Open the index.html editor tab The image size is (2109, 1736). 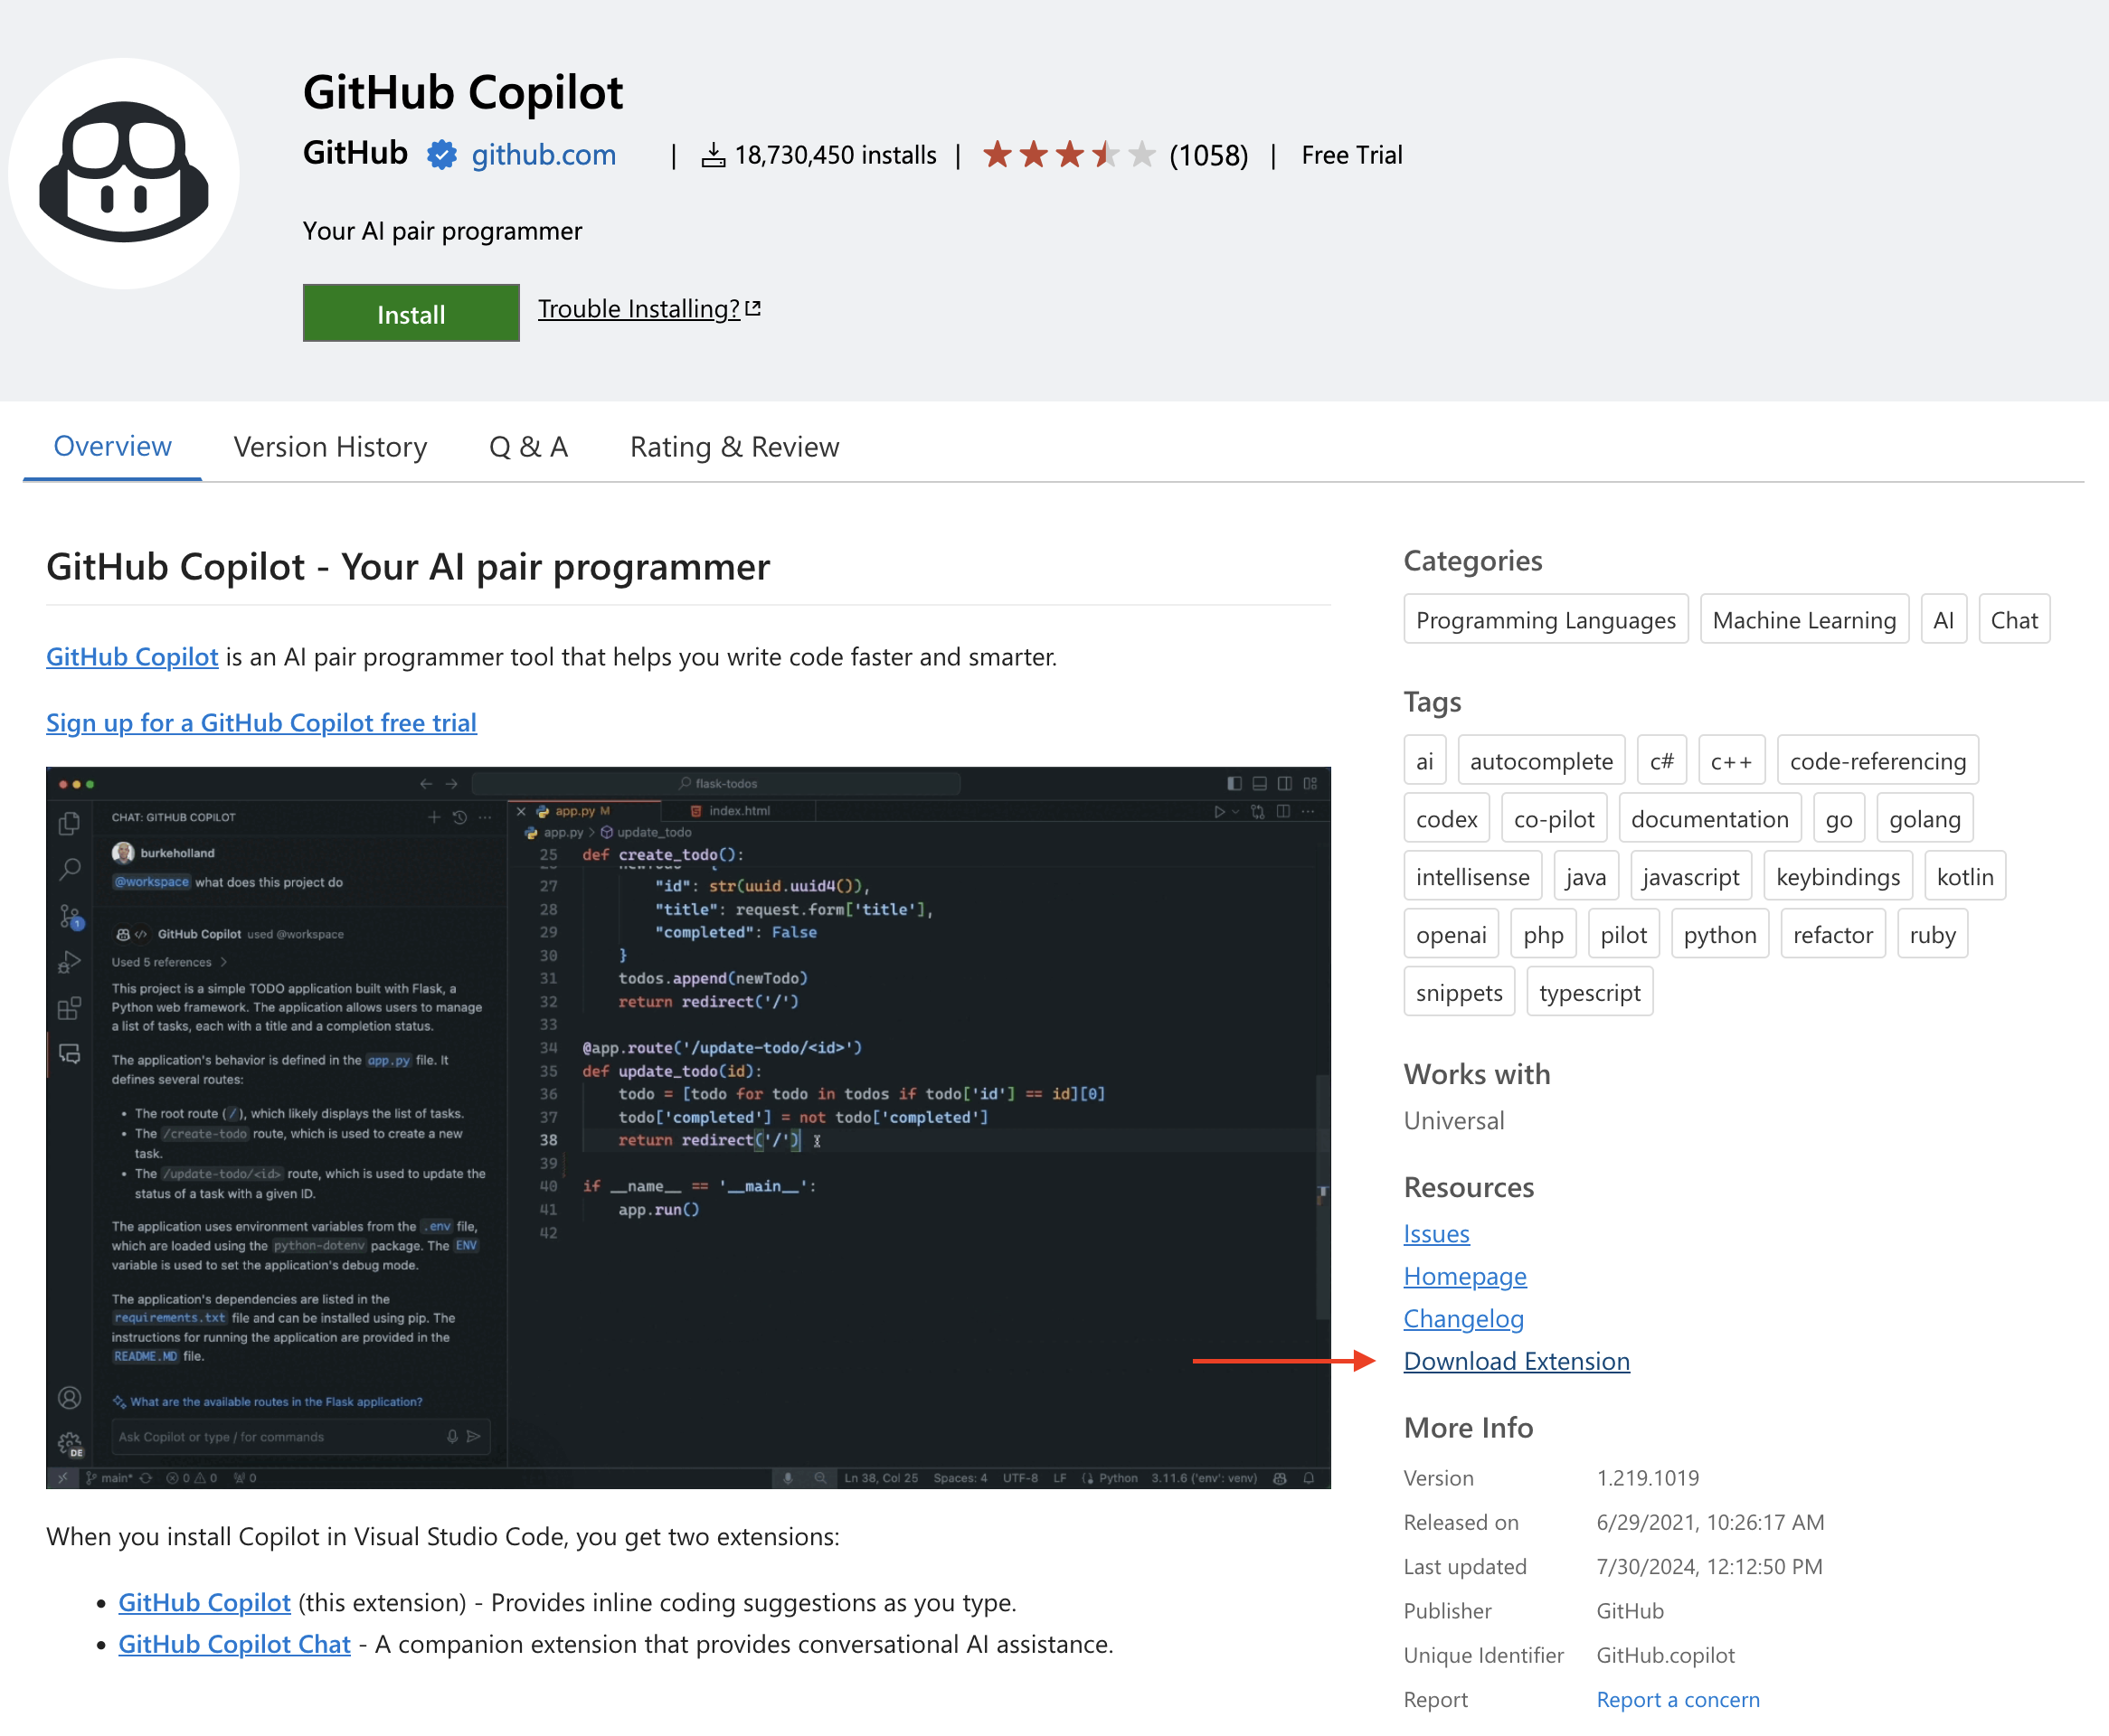point(738,810)
